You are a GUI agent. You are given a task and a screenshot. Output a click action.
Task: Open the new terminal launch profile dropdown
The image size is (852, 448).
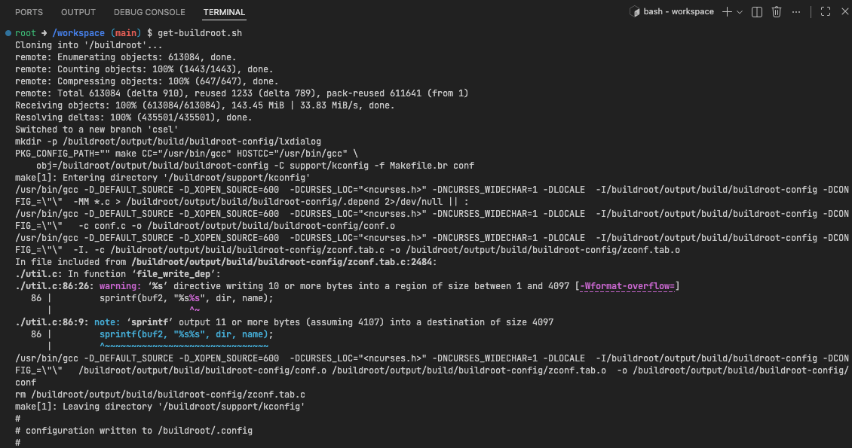pos(740,12)
